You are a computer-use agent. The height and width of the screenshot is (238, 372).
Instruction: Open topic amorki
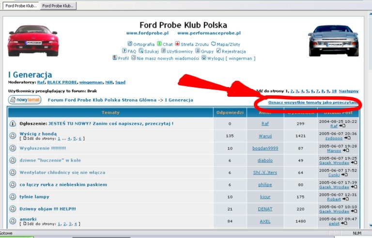28,219
